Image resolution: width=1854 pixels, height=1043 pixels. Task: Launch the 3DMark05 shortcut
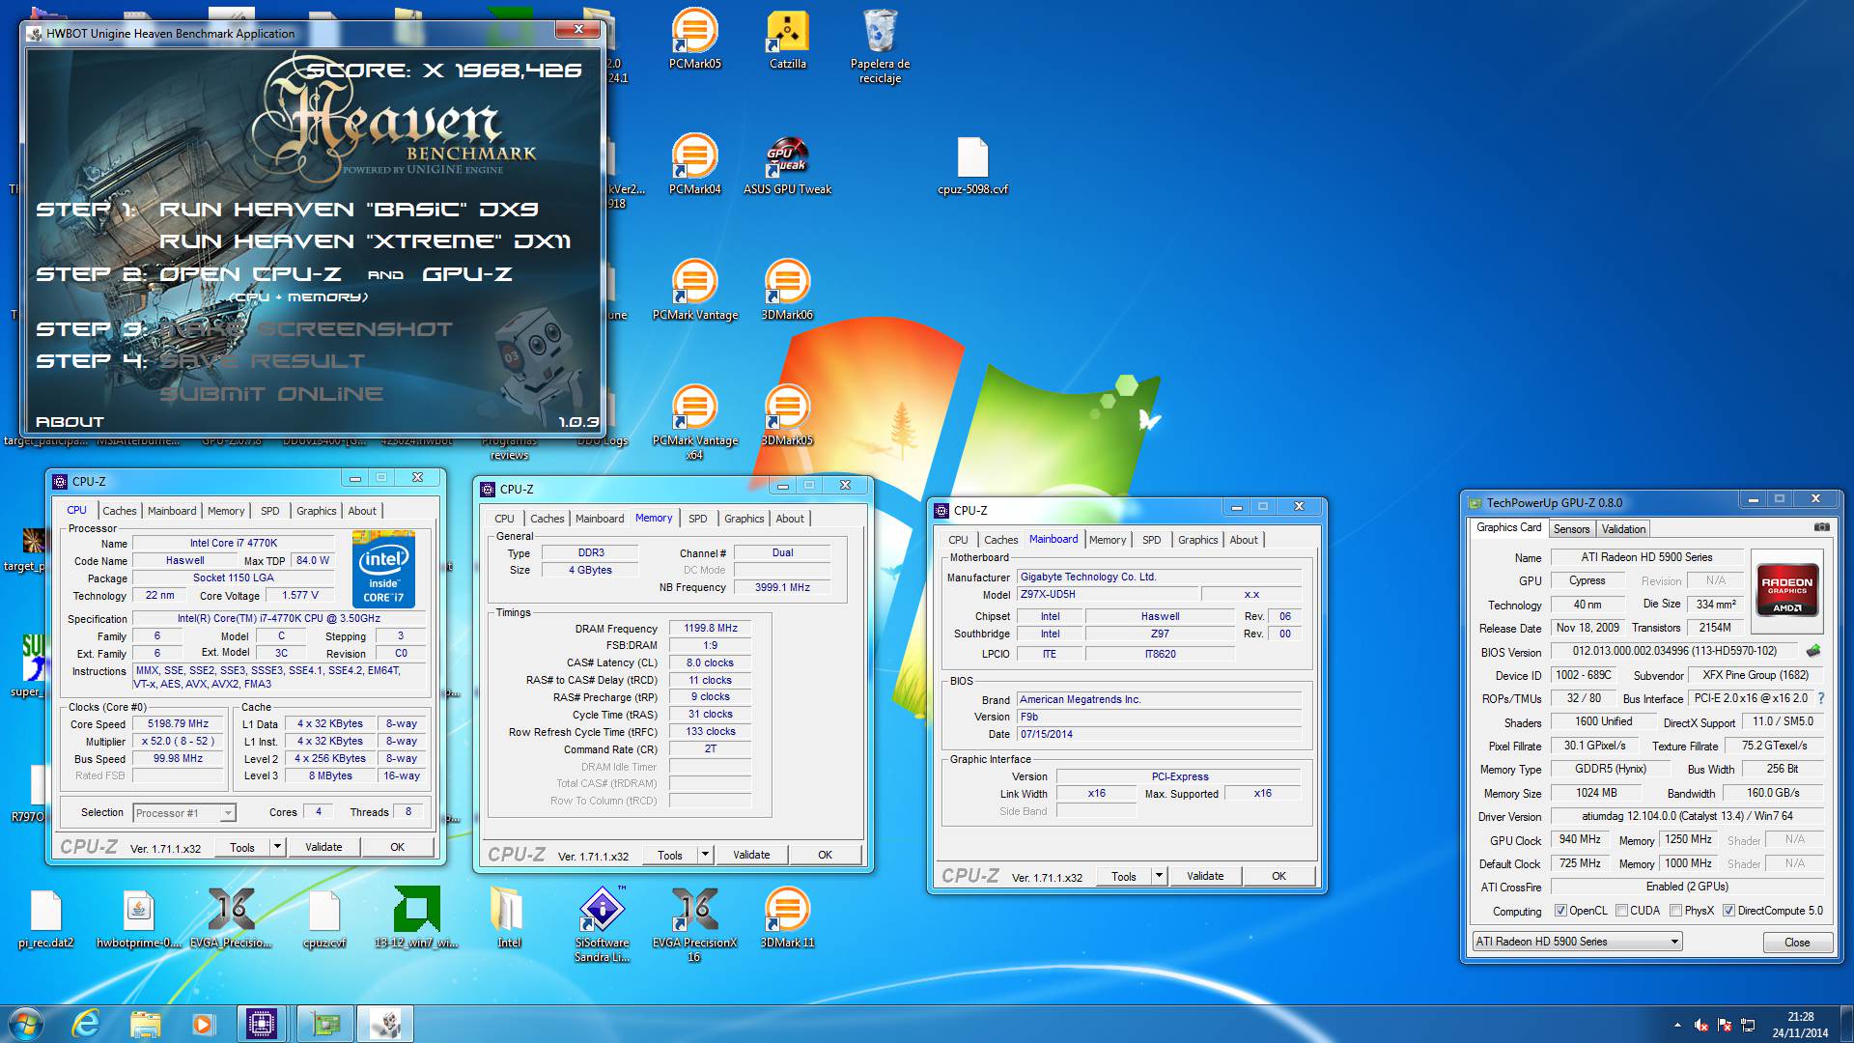[787, 415]
